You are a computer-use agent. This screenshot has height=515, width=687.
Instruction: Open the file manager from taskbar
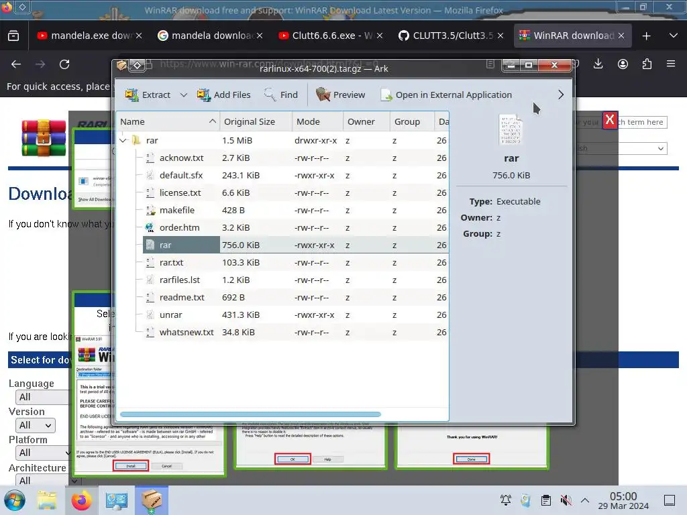coord(47,500)
